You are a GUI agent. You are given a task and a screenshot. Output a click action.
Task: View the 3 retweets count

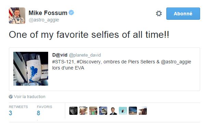point(11,113)
